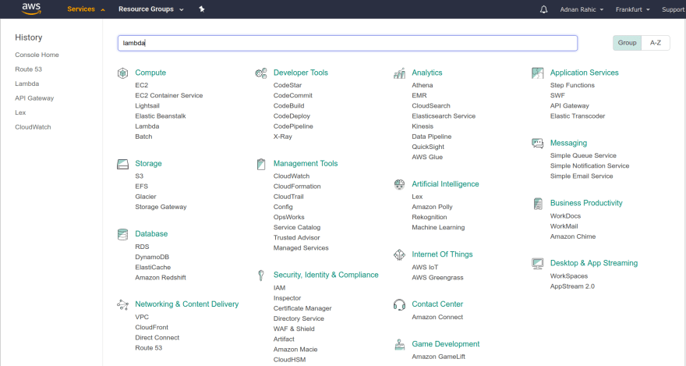Click the Contact Center headset icon

399,304
